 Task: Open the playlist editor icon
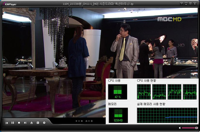pos(38,123)
